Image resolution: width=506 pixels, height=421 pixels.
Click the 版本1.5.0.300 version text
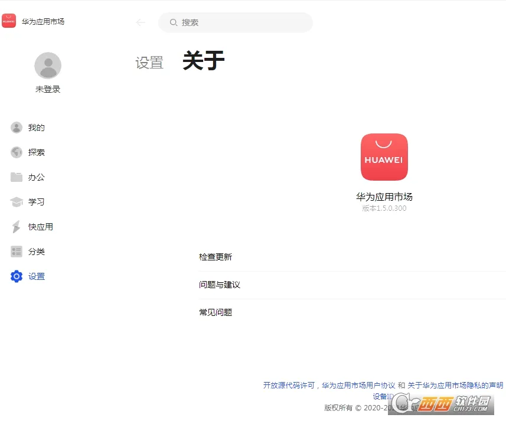[384, 208]
